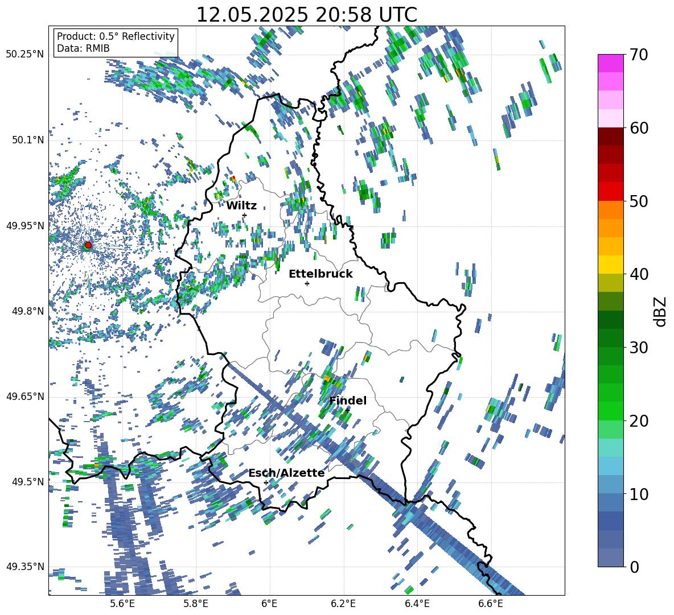
Task: Click the 'Data: RMIB' text
Action: tap(83, 48)
